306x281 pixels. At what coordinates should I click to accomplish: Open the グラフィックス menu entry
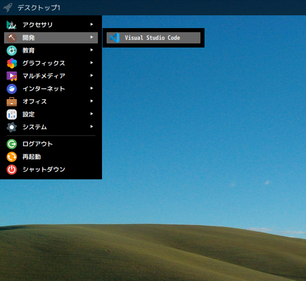pyautogui.click(x=51, y=63)
